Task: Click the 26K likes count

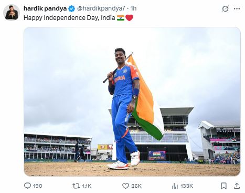Action: [136, 186]
